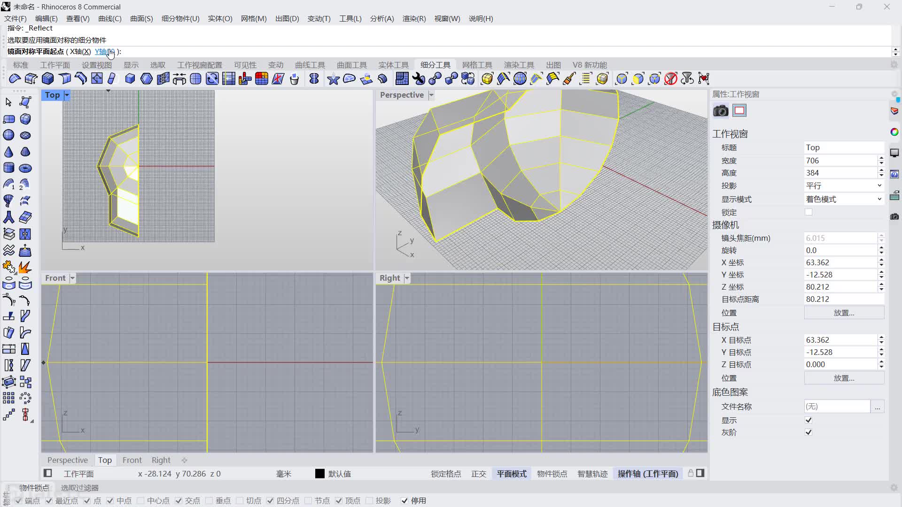
Task: Open the 细分物件(U) menu
Action: click(180, 19)
